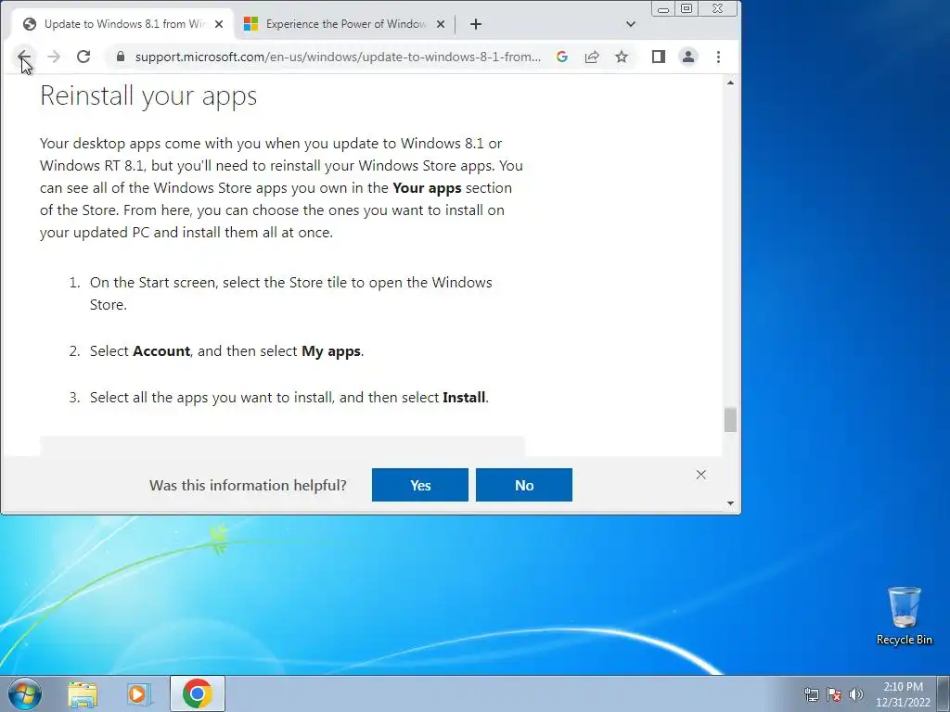Click the network tray icon

pyautogui.click(x=811, y=694)
